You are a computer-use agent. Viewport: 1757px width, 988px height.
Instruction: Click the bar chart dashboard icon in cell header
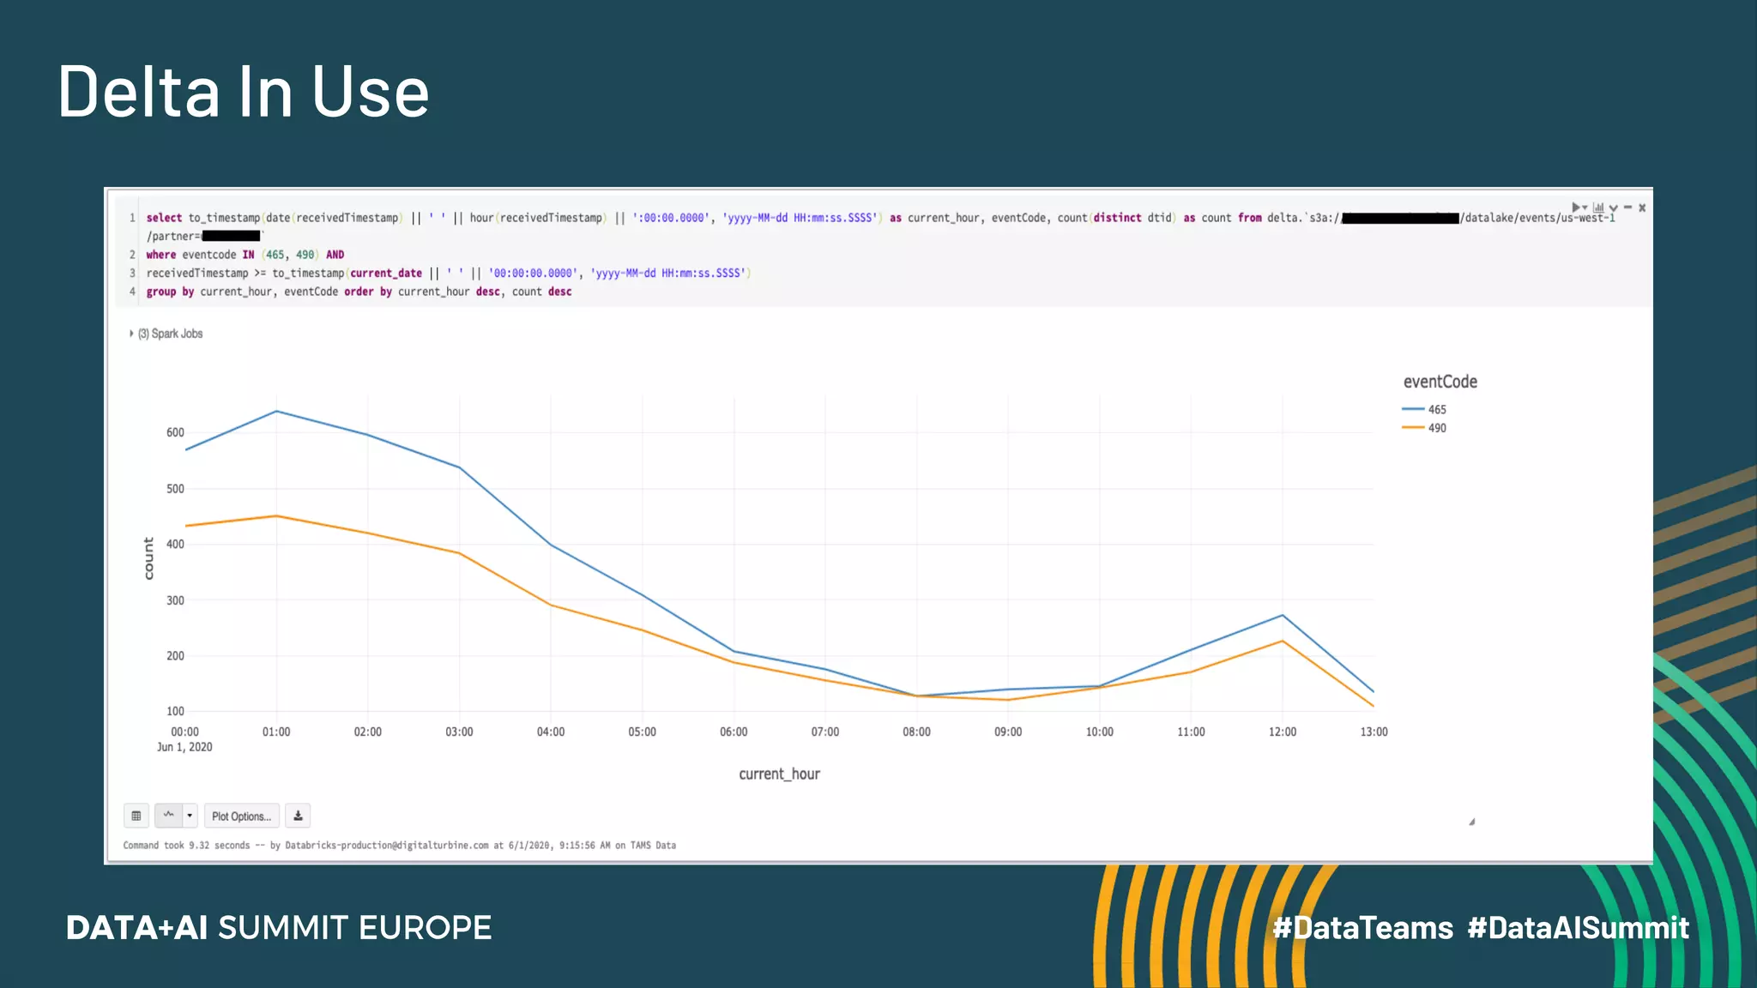tap(1598, 208)
